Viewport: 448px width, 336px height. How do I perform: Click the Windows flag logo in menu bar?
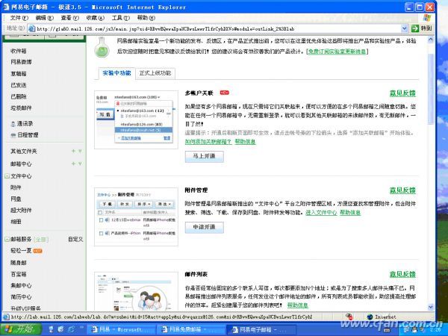(427, 18)
